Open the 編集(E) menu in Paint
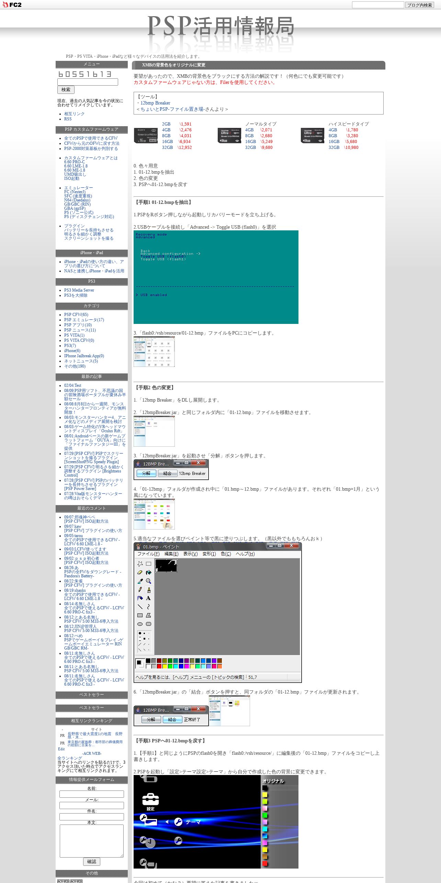This screenshot has height=883, width=441. click(171, 554)
